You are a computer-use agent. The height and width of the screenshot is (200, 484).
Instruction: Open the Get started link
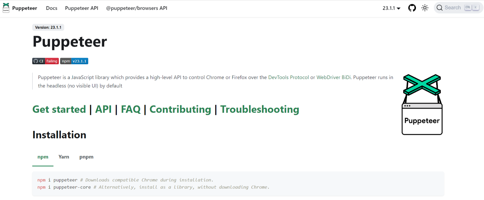pos(59,109)
